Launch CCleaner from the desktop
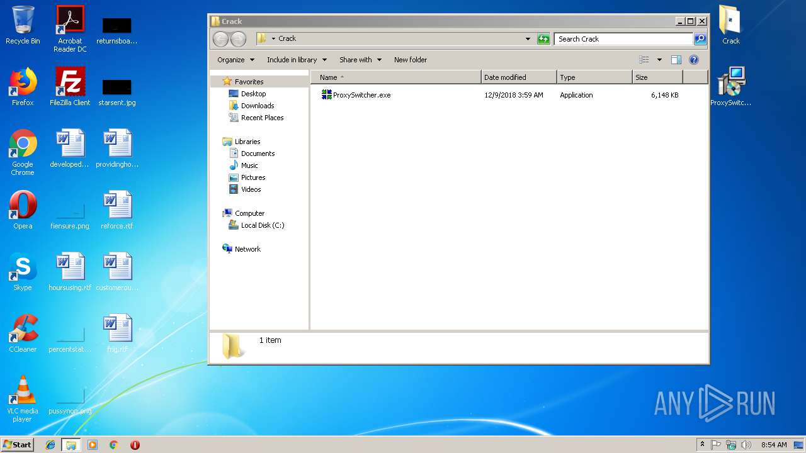806x453 pixels. [x=23, y=333]
